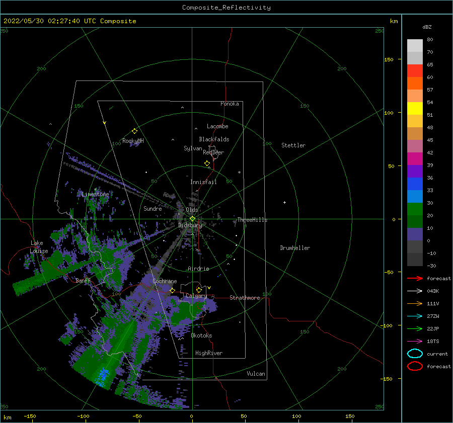Click the magenta 42 dBZ color swatch
453x423 pixels.
point(415,159)
